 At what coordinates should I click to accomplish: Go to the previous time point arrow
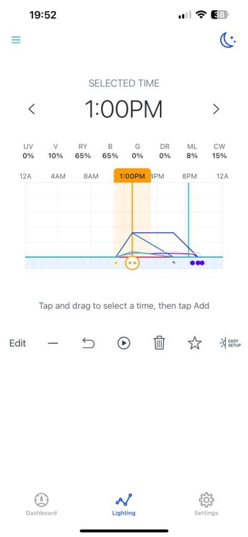(32, 109)
